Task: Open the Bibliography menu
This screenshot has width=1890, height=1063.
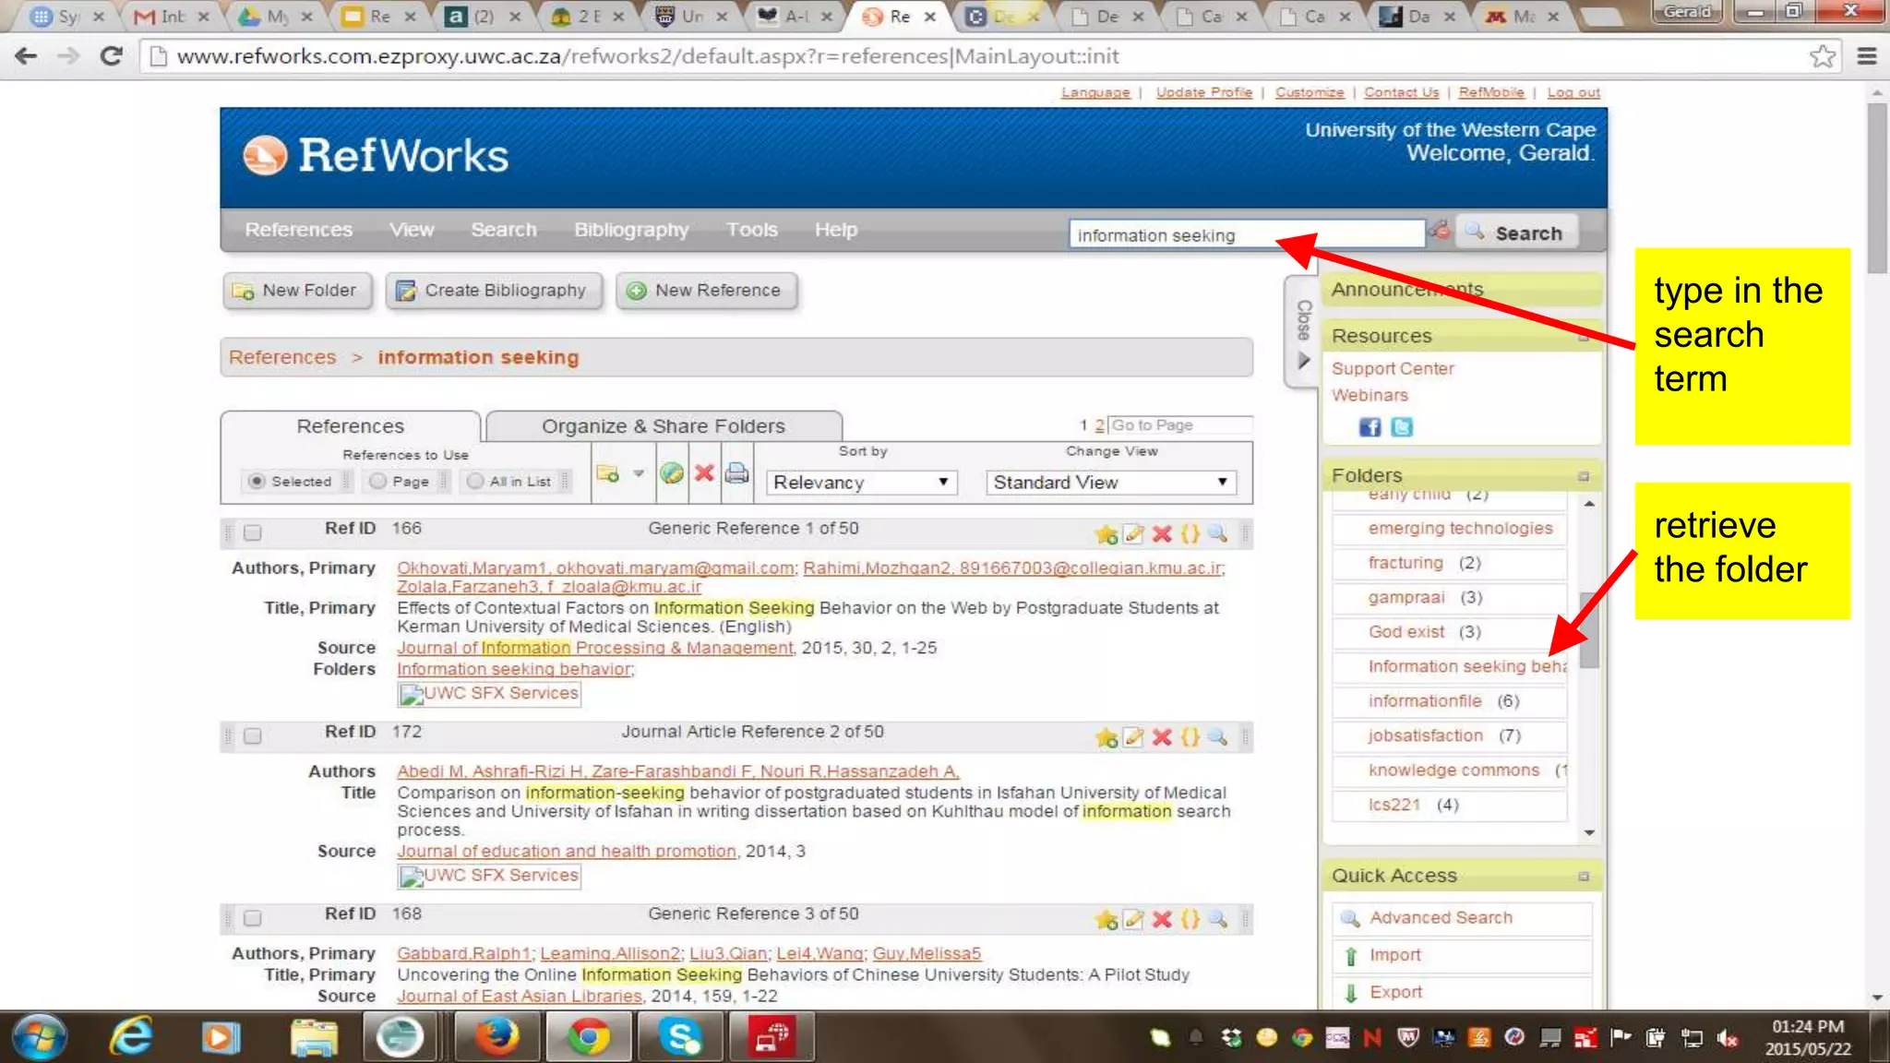Action: click(x=631, y=230)
